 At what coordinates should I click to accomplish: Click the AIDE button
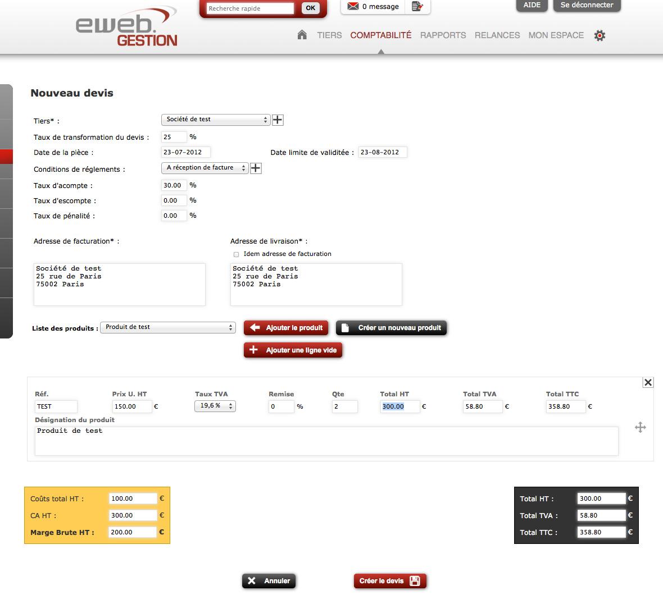pyautogui.click(x=532, y=5)
